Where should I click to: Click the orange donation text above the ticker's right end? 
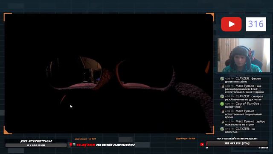(x=186, y=139)
